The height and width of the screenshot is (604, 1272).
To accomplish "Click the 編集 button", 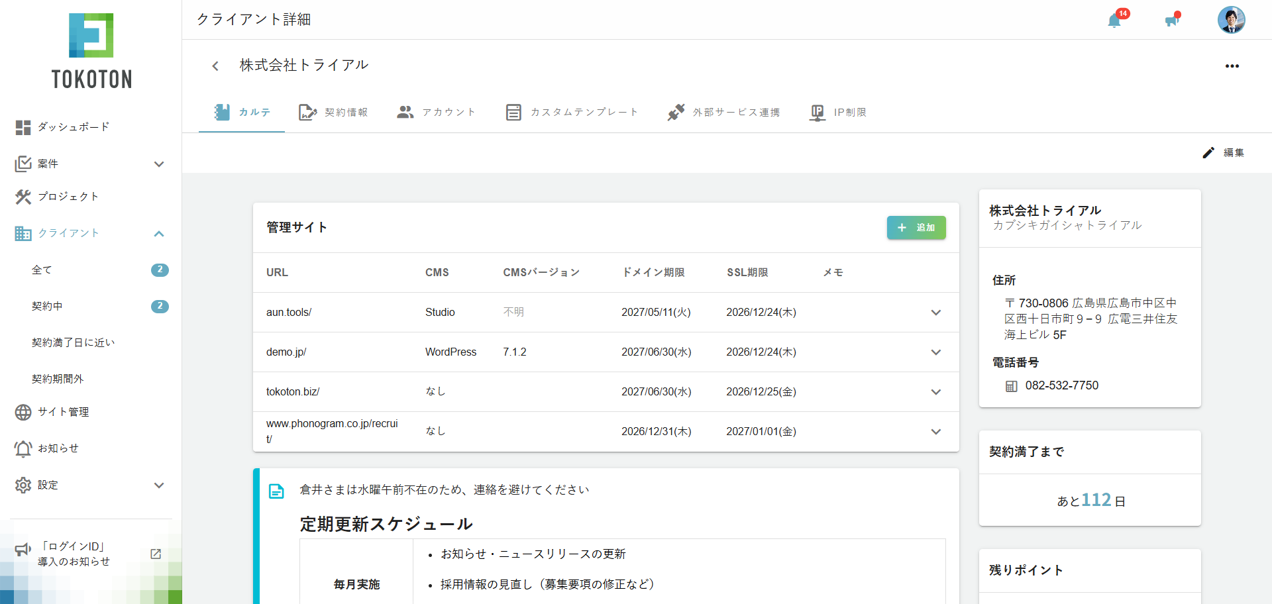I will pos(1223,152).
